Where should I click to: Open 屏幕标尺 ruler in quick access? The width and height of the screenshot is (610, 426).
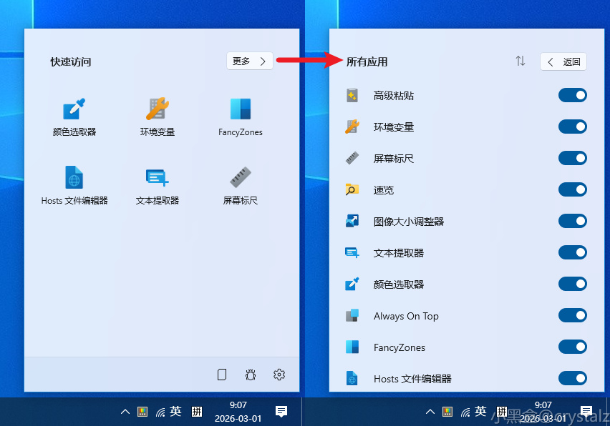[241, 185]
